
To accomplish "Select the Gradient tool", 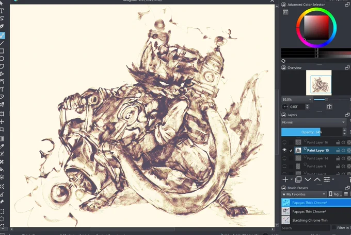I will (2, 139).
